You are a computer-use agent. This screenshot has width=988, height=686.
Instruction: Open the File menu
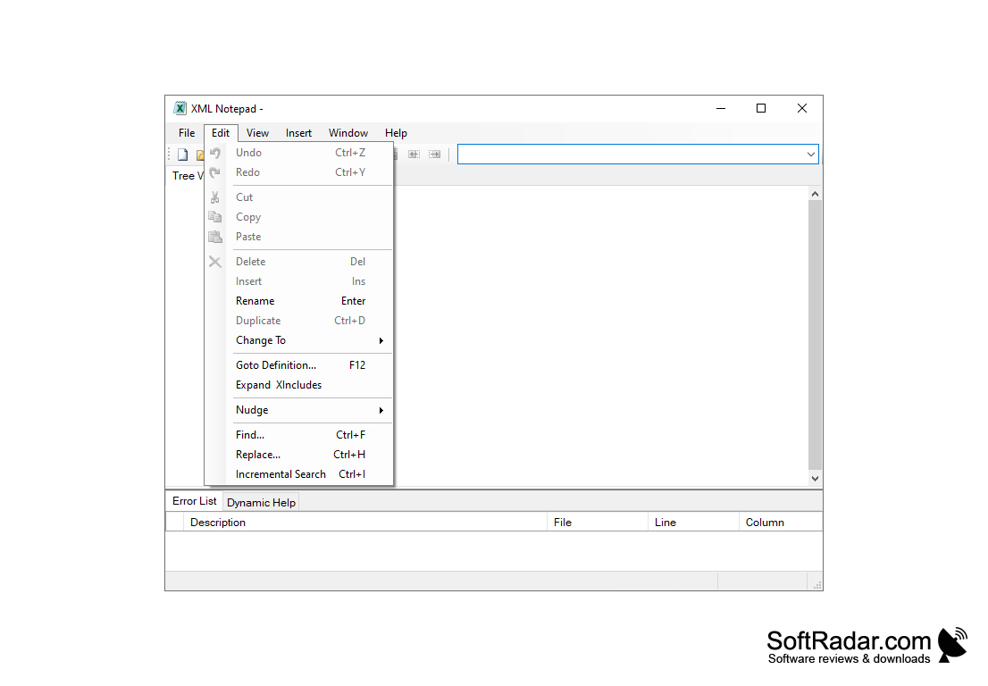(187, 133)
